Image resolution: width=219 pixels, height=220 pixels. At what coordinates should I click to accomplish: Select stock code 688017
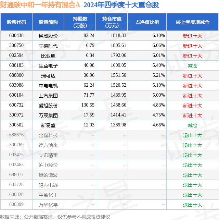pos(16,175)
